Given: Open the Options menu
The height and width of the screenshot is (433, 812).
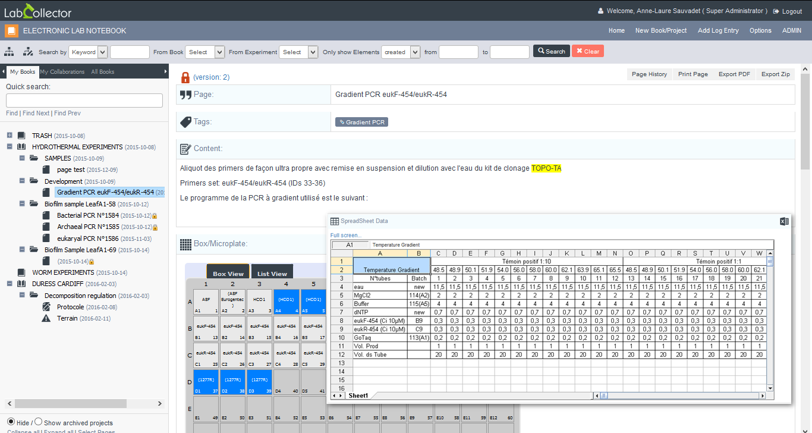Looking at the screenshot, I should 760,30.
